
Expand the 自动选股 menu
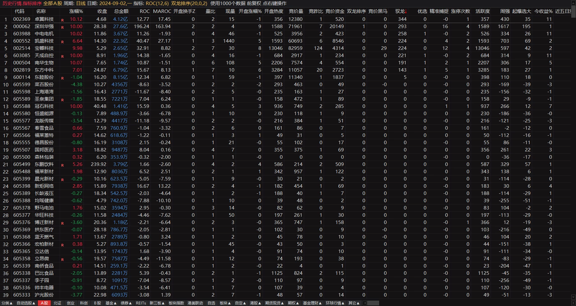(26, 303)
